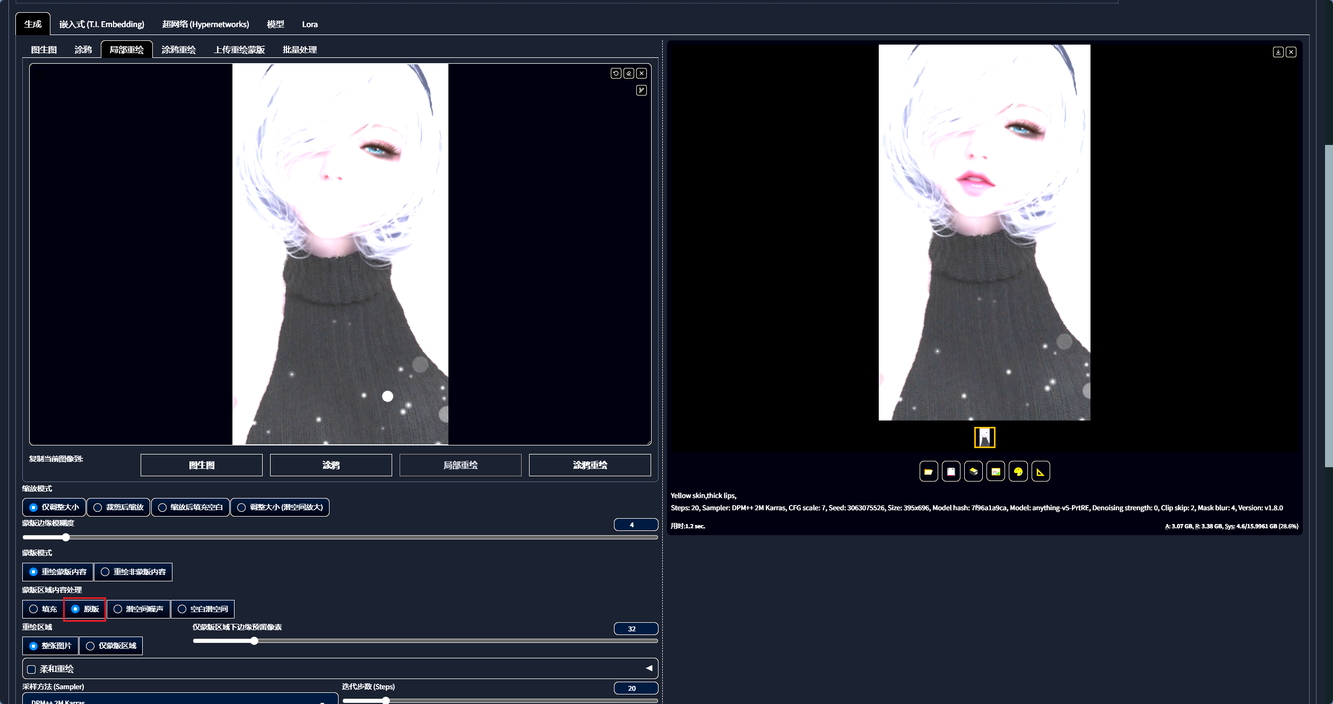Click the floppy disk save icon
1333x704 pixels.
[951, 471]
